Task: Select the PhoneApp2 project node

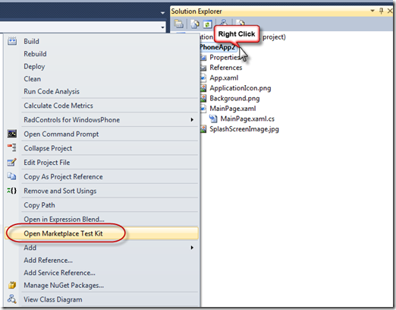Action: 218,47
